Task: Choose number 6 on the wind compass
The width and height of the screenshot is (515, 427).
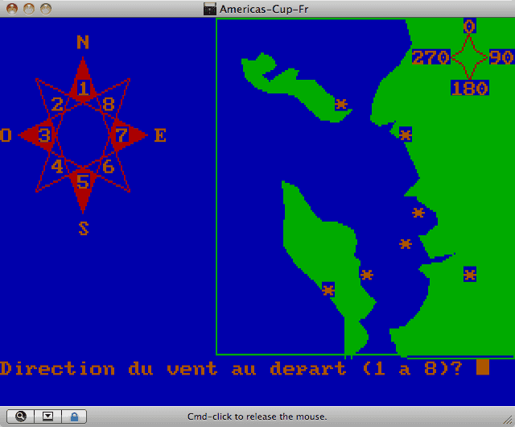Action: pyautogui.click(x=109, y=166)
